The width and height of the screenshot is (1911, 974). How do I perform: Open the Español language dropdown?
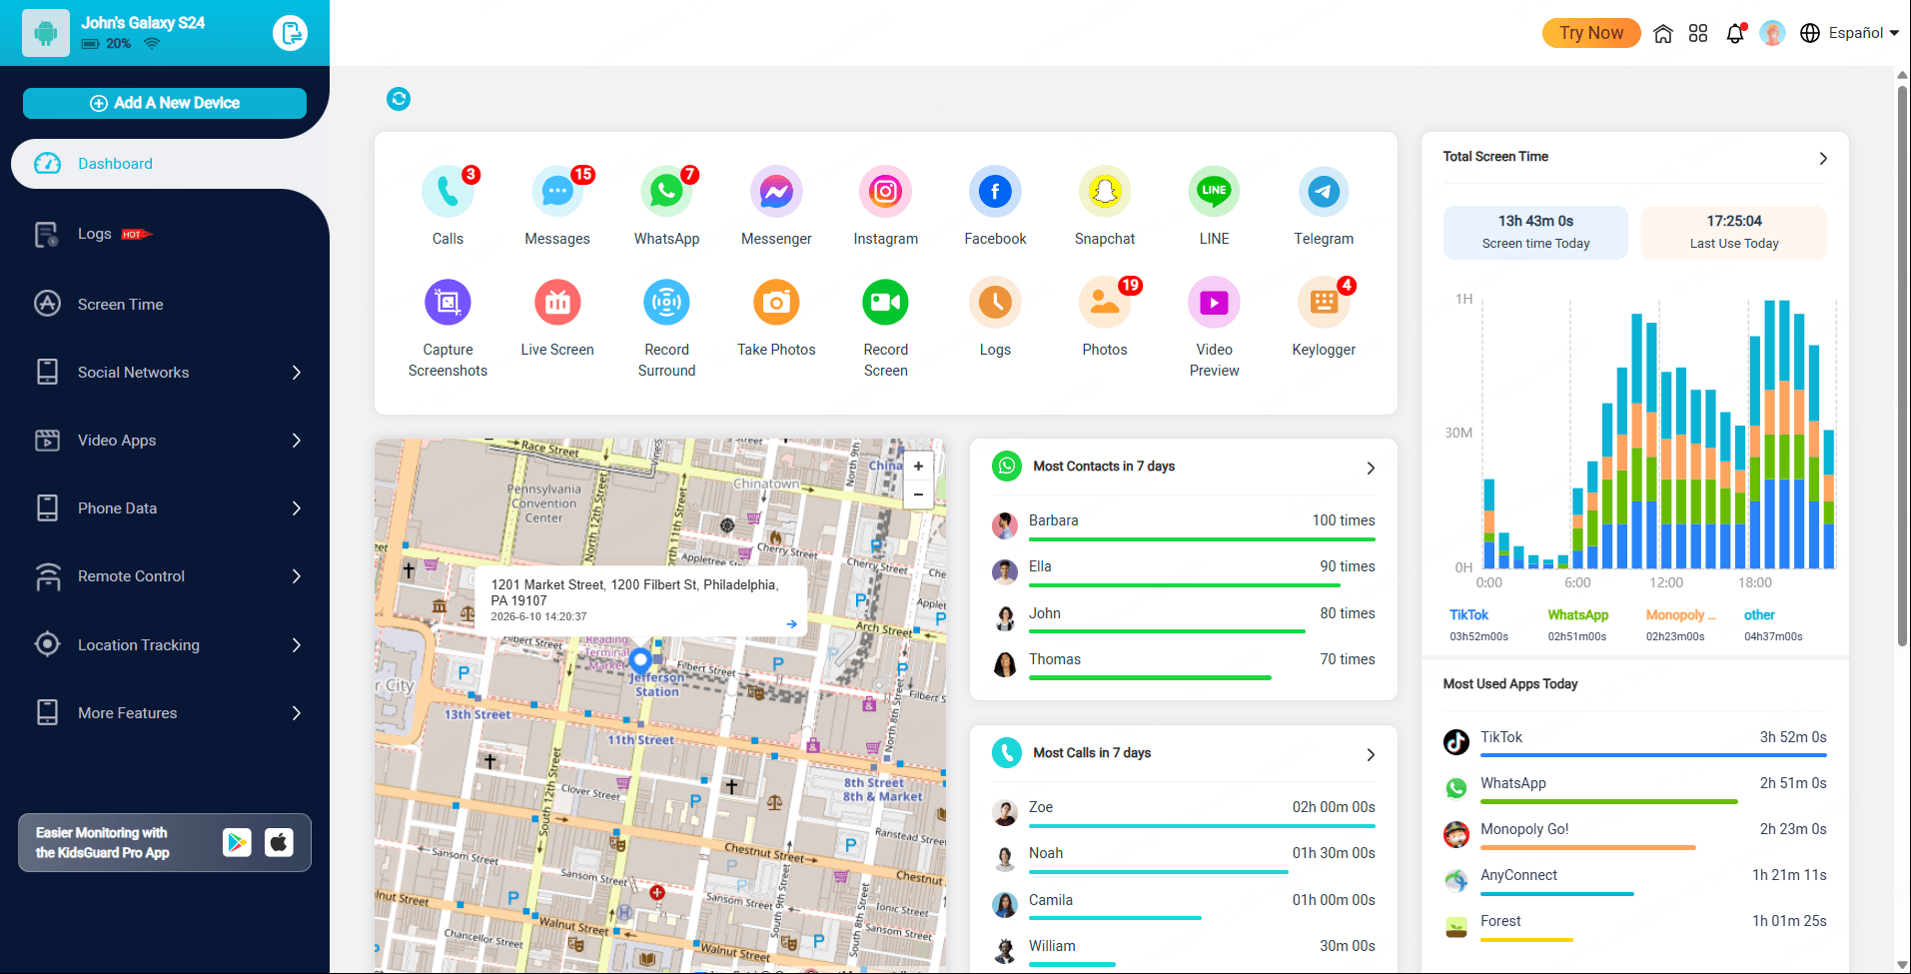(x=1849, y=33)
